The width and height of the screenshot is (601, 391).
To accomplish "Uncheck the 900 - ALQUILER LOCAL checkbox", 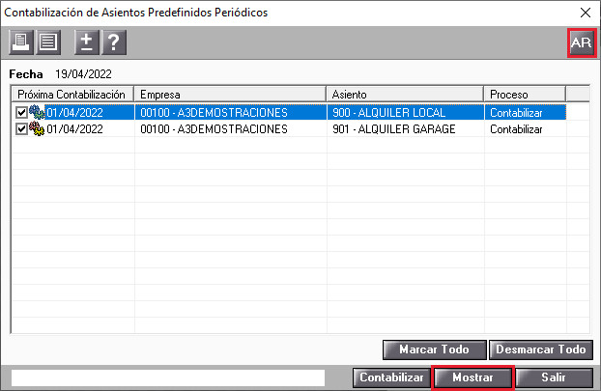I will (x=21, y=113).
